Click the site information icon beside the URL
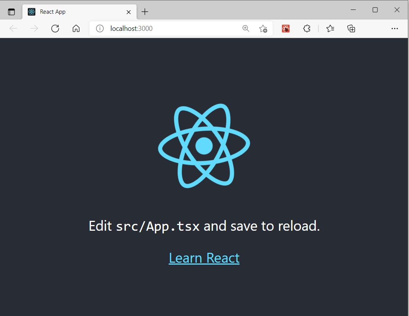 (99, 28)
